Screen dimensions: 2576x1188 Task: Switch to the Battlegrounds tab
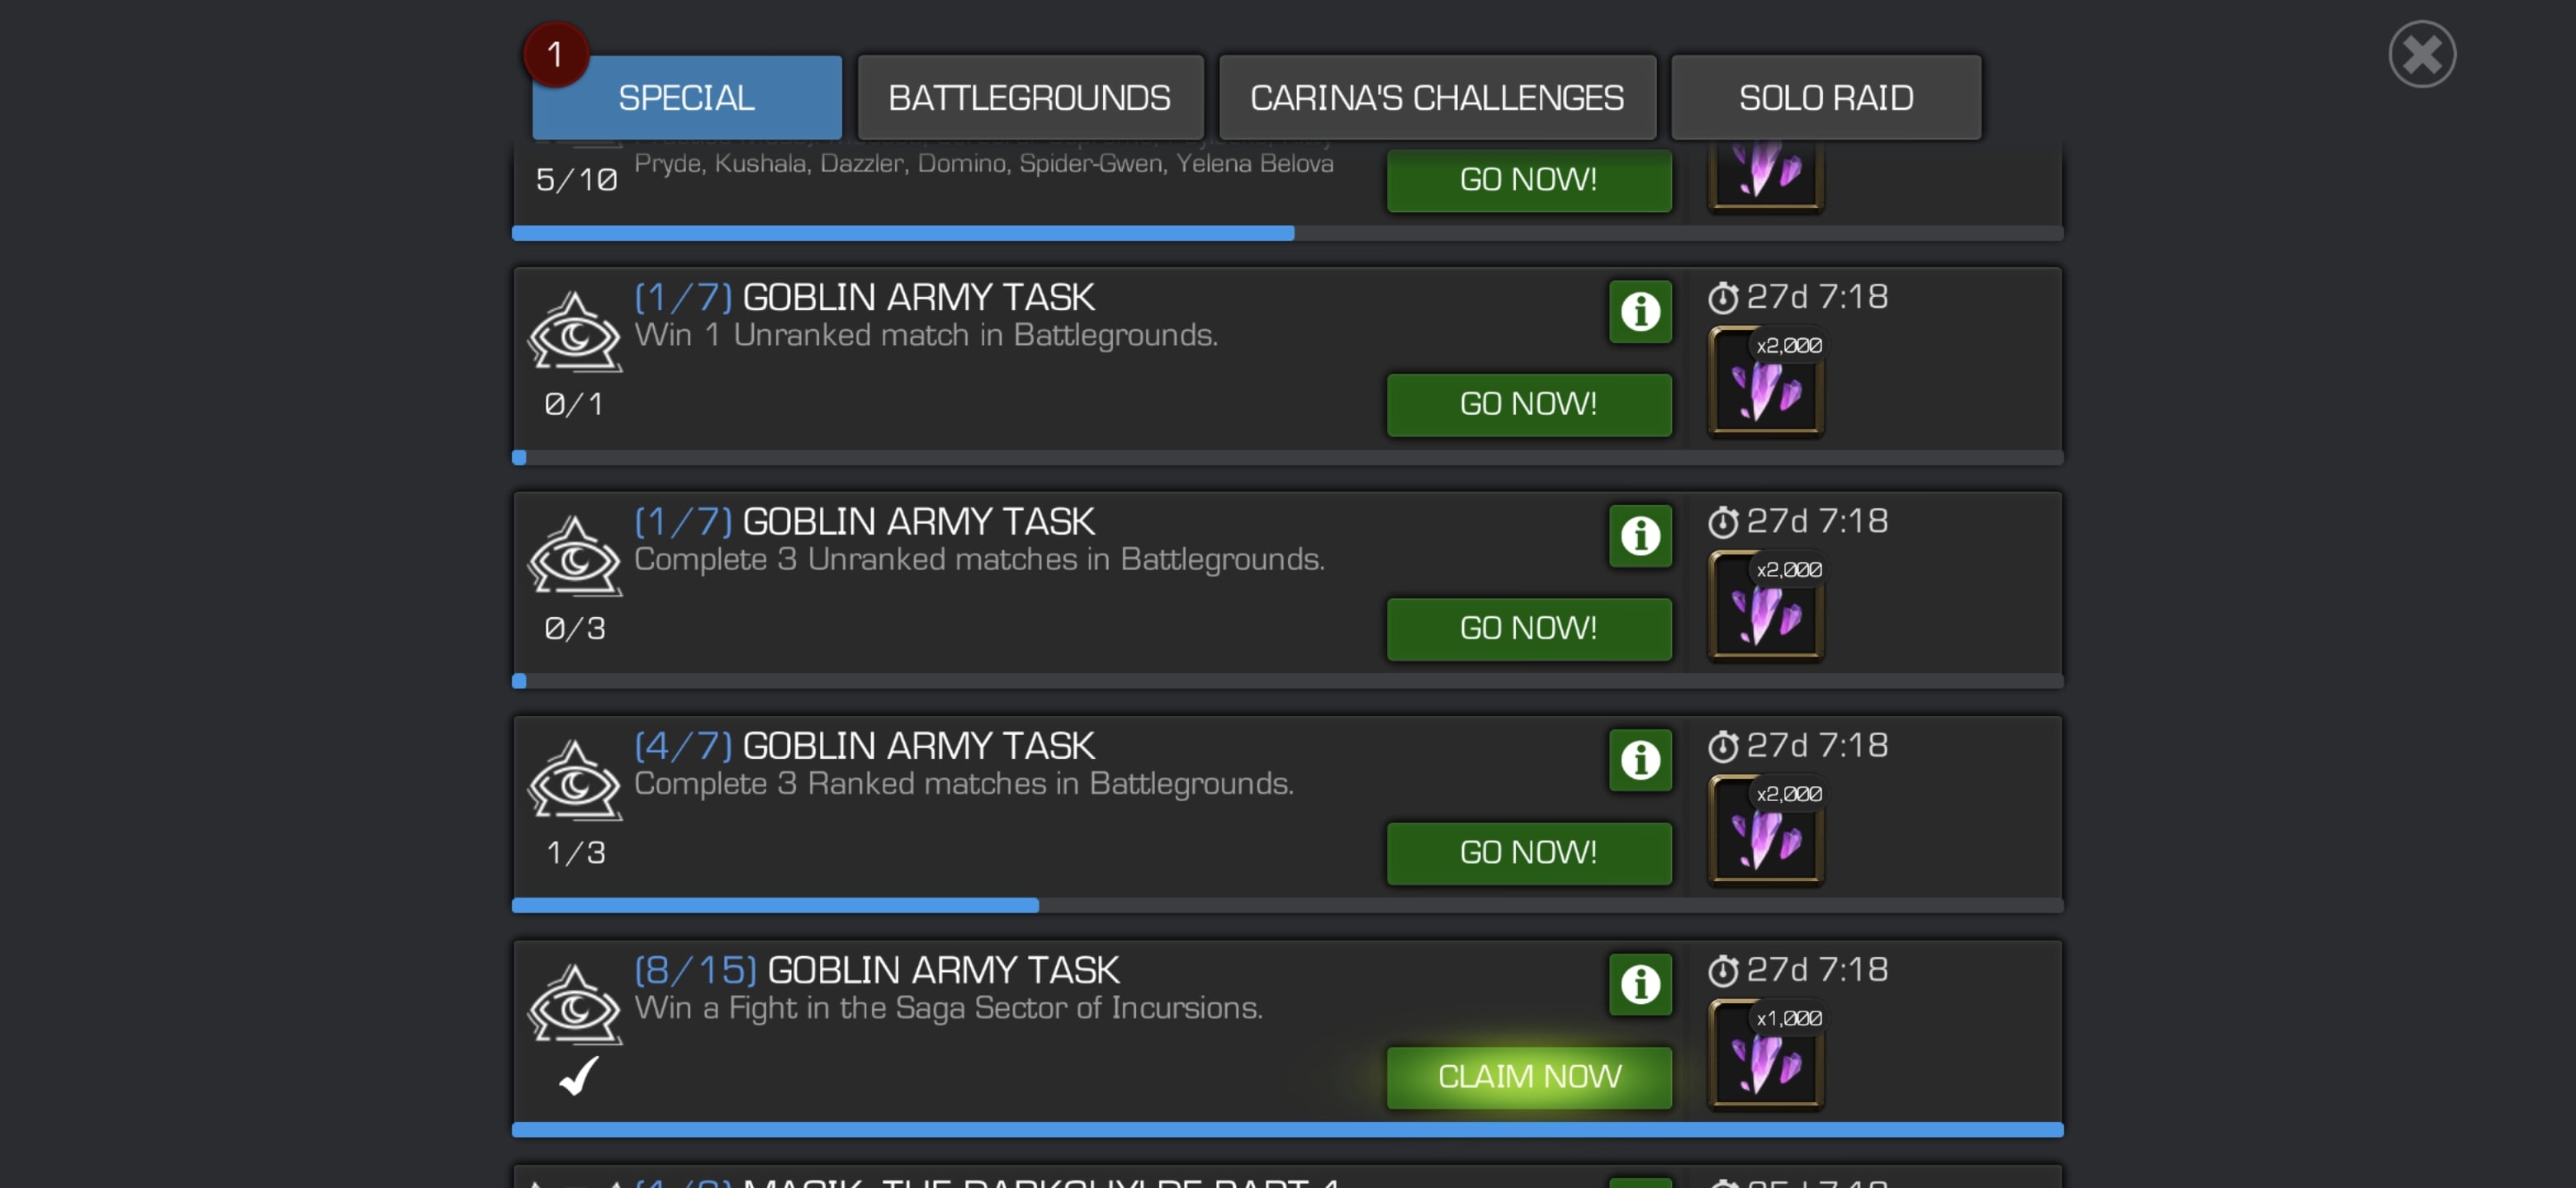(x=1030, y=98)
